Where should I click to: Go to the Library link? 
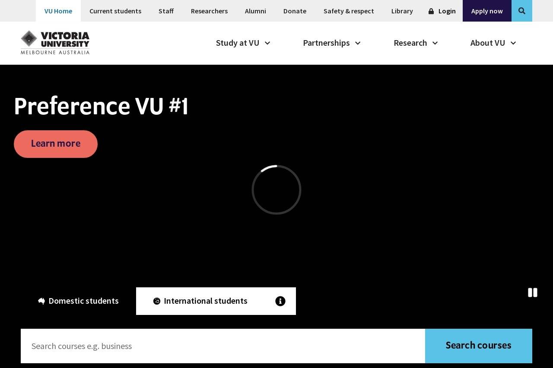pyautogui.click(x=402, y=11)
